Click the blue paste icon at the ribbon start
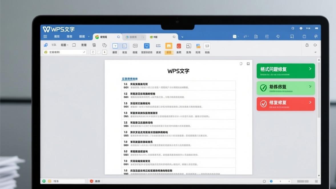336x189 pixels. coord(46,45)
